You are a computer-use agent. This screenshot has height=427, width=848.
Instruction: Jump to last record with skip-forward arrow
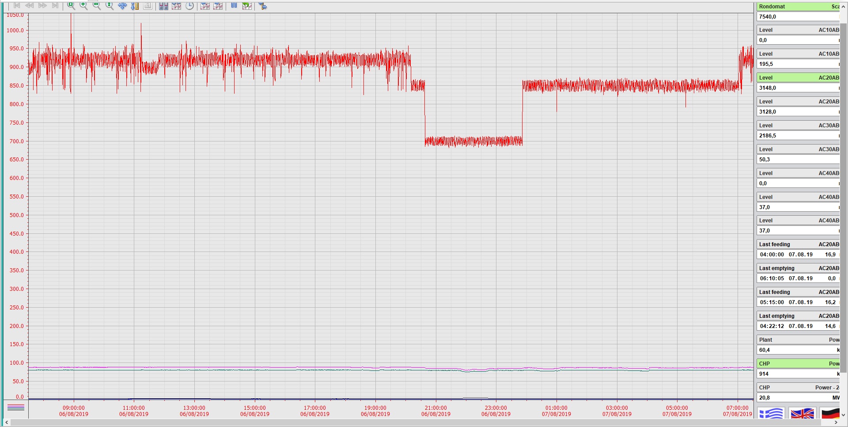55,6
